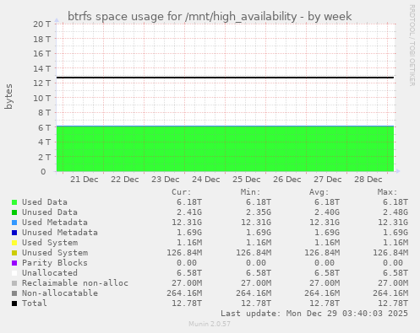The width and height of the screenshot is (420, 333).
Task: Click the Unused Data dark green legend swatch
Action: 14,212
